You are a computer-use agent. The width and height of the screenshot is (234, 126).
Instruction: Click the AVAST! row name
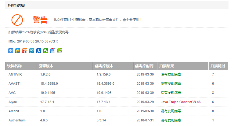(x=15, y=83)
